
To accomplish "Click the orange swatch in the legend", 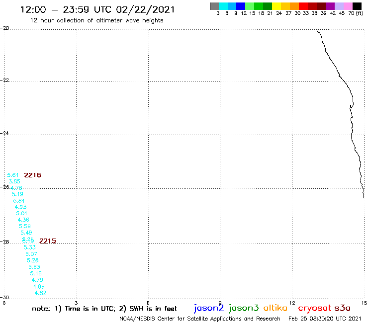I will coord(294,6).
